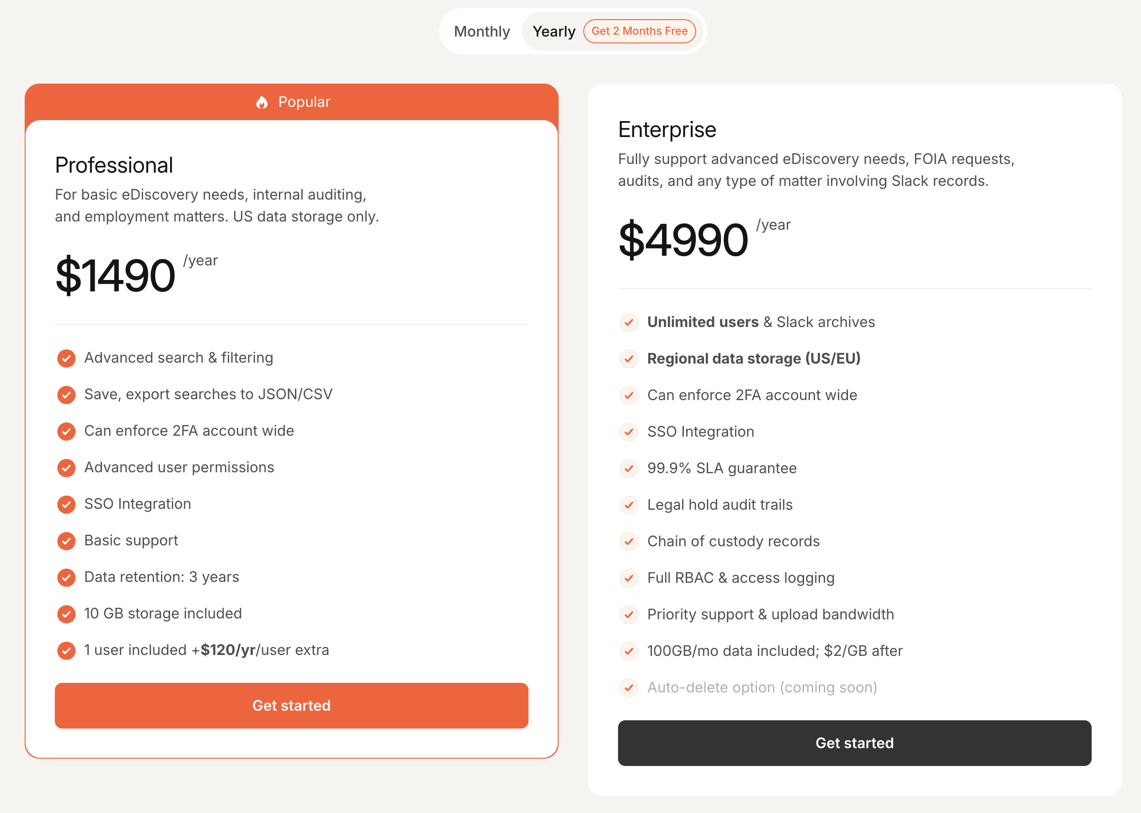Image resolution: width=1141 pixels, height=813 pixels.
Task: Switch billing to Monthly
Action: pos(481,32)
